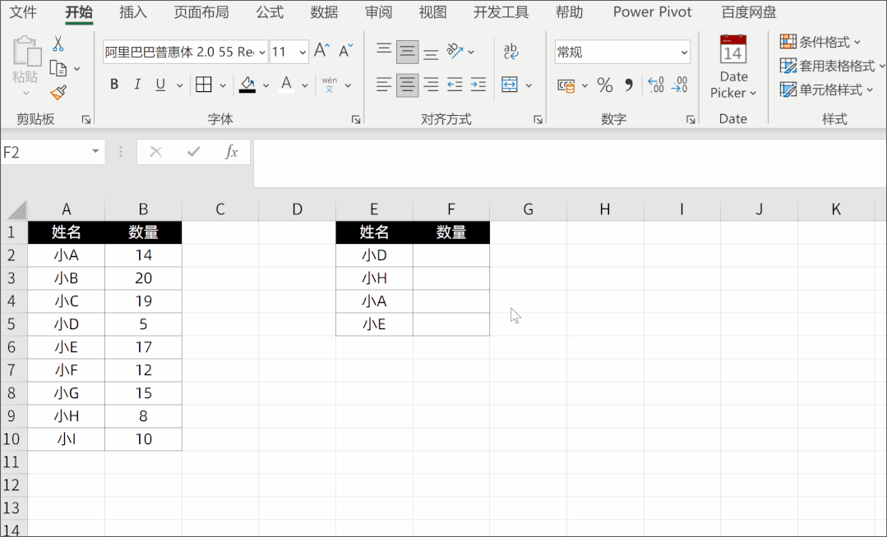Click the Wrap Text icon

(510, 52)
